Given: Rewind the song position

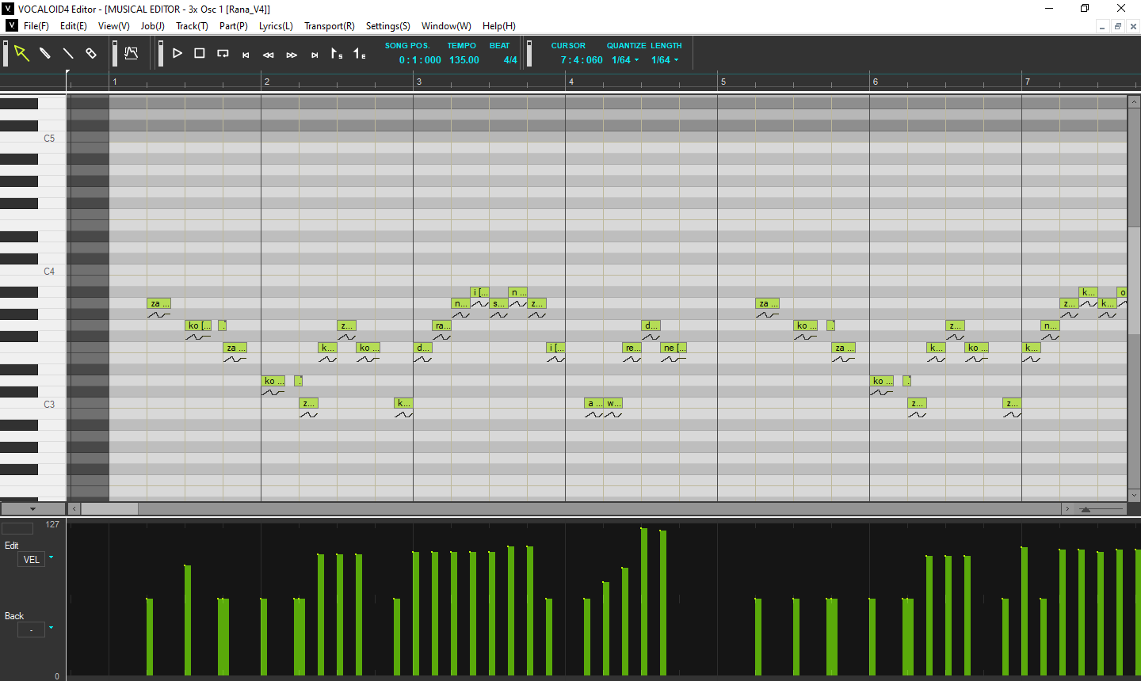Looking at the screenshot, I should pyautogui.click(x=269, y=55).
